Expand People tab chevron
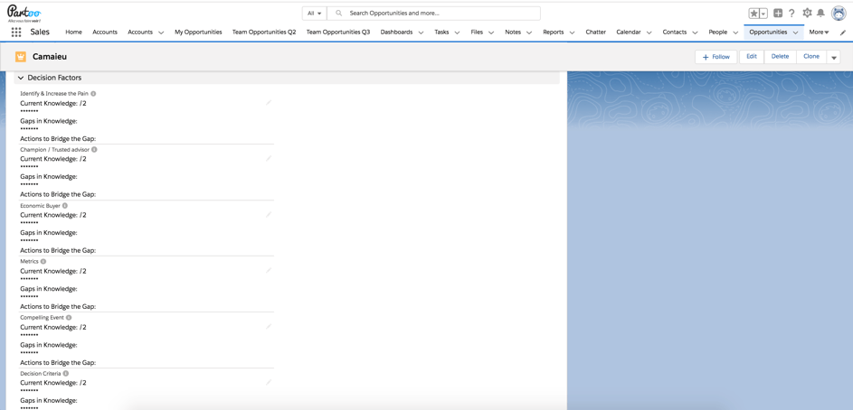This screenshot has height=410, width=853. point(735,33)
